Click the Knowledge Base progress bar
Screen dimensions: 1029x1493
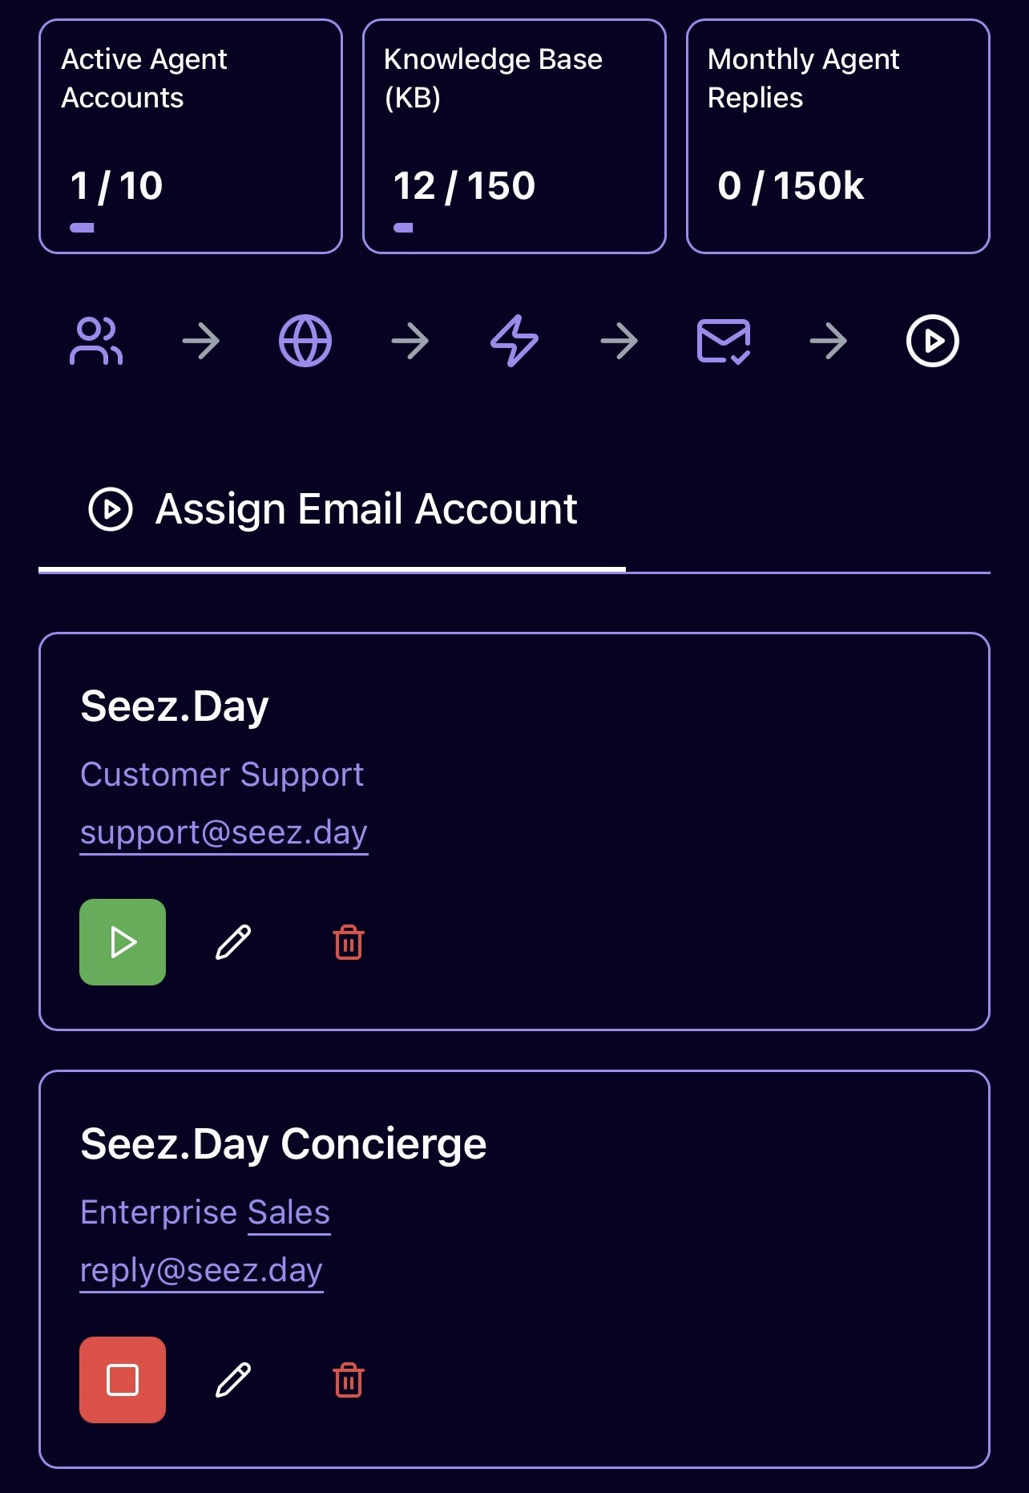[404, 228]
